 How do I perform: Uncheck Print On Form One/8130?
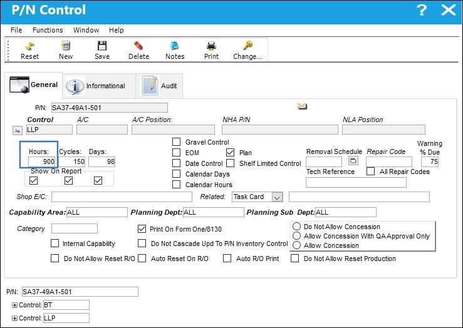tap(142, 229)
